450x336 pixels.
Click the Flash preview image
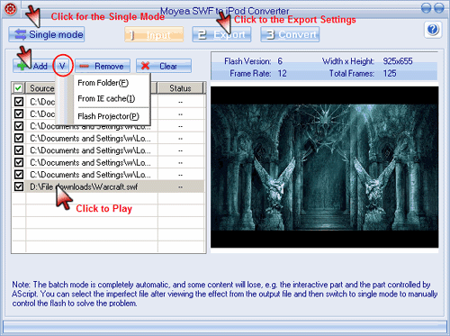click(x=324, y=168)
